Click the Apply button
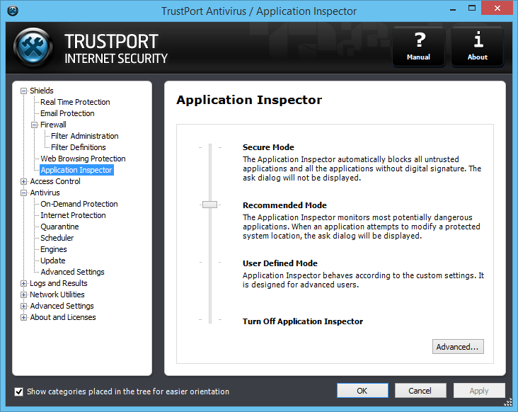518x412 pixels. pos(479,391)
